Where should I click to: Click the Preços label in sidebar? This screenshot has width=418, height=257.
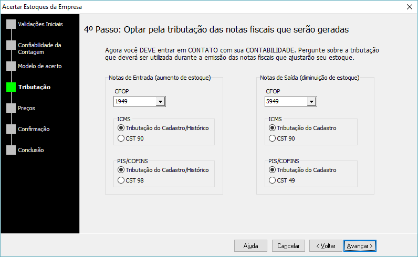(26, 108)
